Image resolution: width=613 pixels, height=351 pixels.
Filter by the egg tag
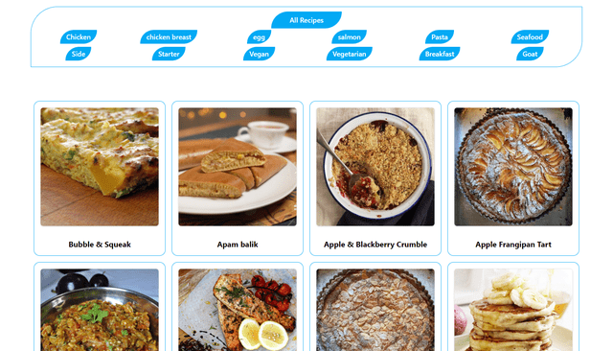coord(259,36)
